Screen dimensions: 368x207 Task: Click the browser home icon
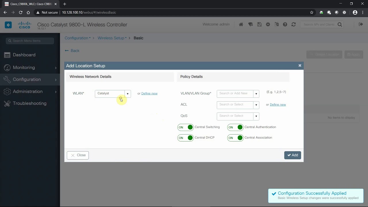tap(28, 12)
